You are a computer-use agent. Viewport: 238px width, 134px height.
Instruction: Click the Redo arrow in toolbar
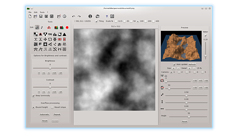[79, 16]
